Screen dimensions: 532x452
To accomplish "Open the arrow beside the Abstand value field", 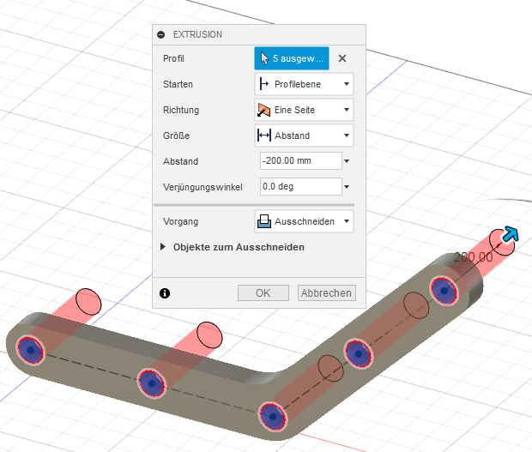I will tap(347, 161).
